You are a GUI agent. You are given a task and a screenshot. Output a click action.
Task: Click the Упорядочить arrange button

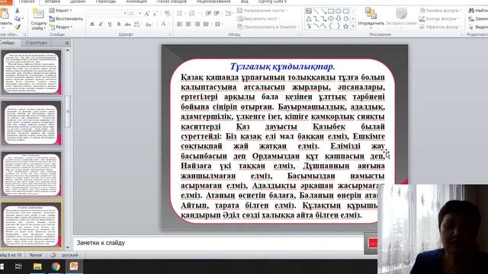pyautogui.click(x=371, y=18)
